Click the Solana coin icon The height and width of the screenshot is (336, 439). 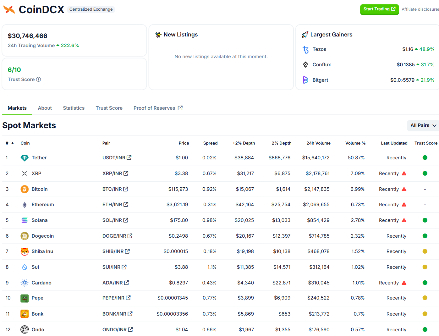pos(25,220)
